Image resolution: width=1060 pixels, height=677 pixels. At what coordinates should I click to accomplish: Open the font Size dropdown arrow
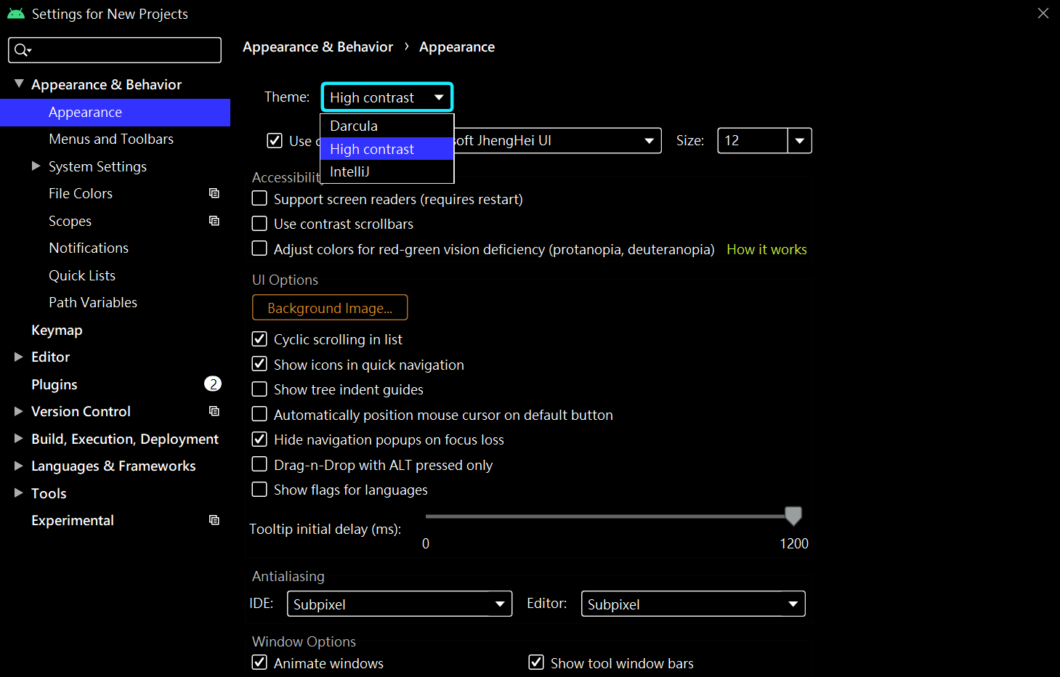(x=800, y=140)
